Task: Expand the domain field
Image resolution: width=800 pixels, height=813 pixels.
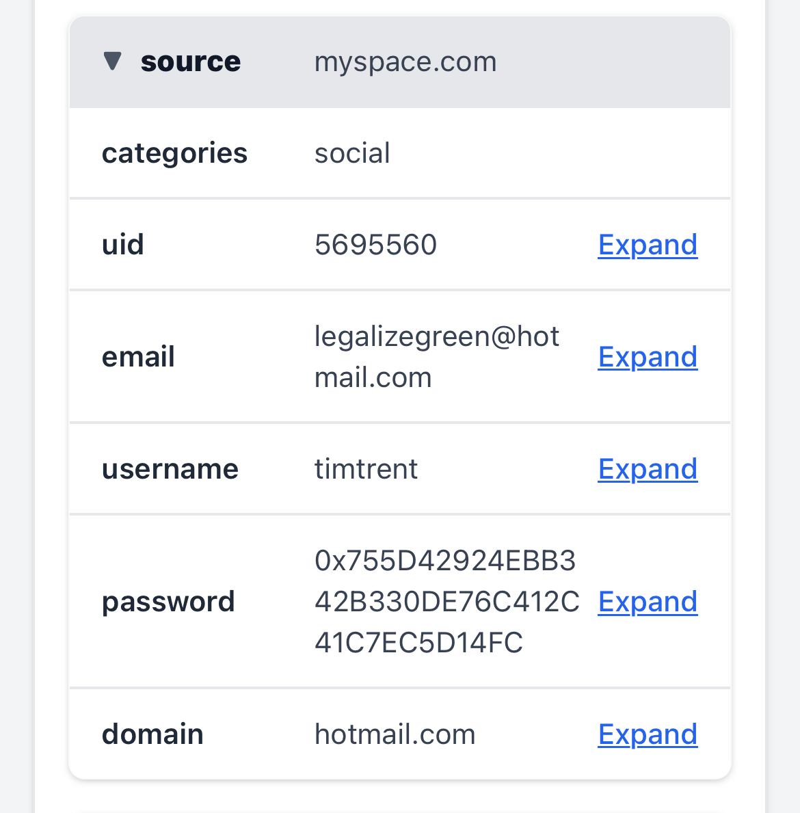Action: coord(647,734)
